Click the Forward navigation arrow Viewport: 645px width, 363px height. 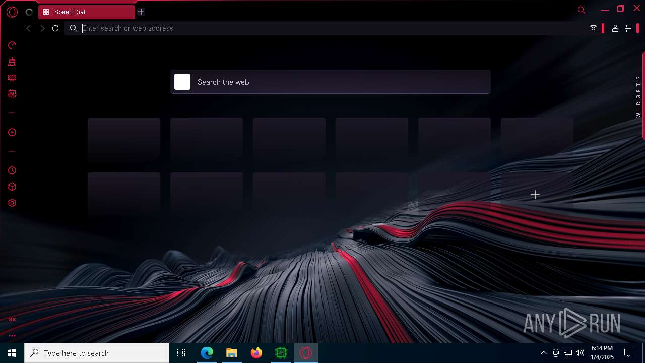pyautogui.click(x=42, y=28)
